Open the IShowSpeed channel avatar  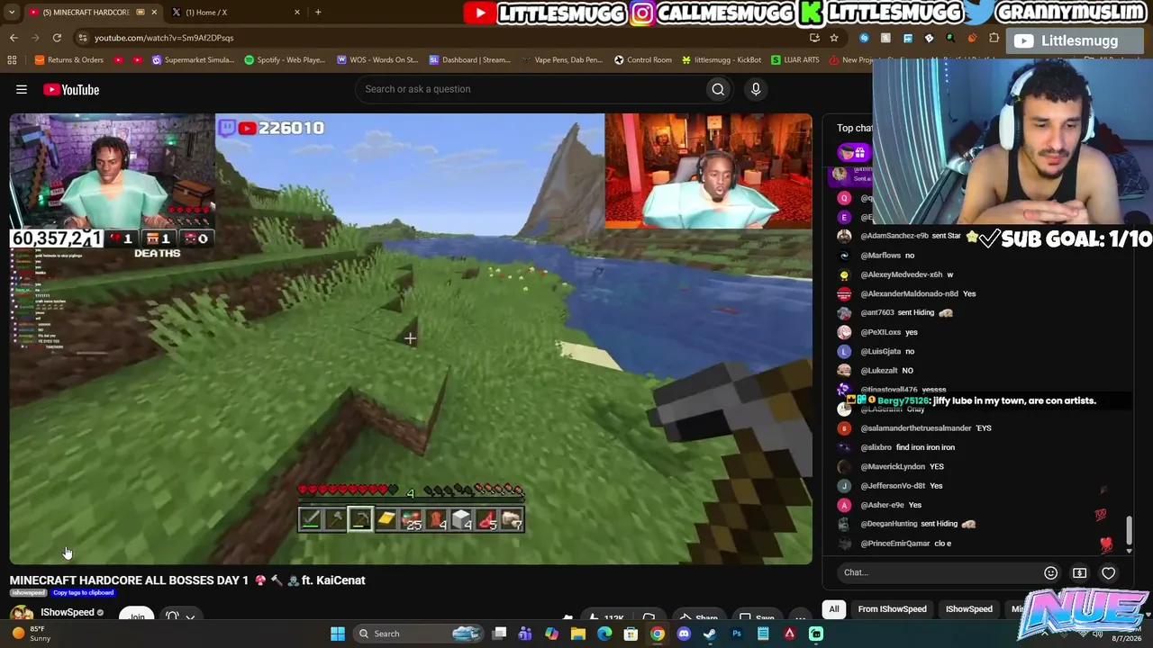pyautogui.click(x=22, y=614)
